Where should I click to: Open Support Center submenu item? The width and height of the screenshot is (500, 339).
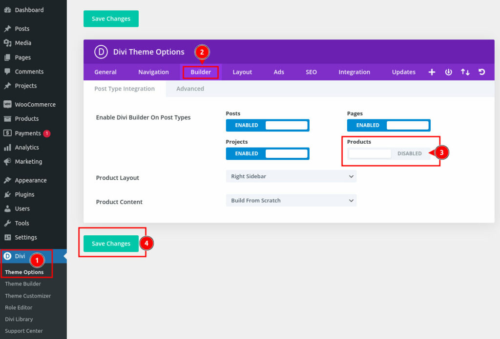24,331
